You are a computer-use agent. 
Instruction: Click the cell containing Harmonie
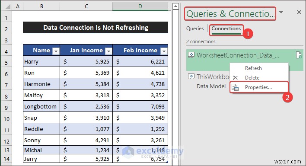click(x=41, y=84)
